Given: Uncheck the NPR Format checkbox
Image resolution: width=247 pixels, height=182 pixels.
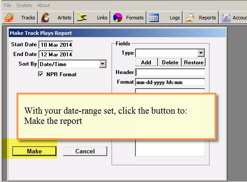Looking at the screenshot, I should [41, 74].
